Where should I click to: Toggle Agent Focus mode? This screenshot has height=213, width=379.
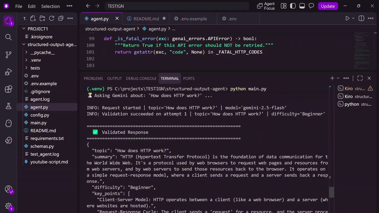(x=266, y=6)
